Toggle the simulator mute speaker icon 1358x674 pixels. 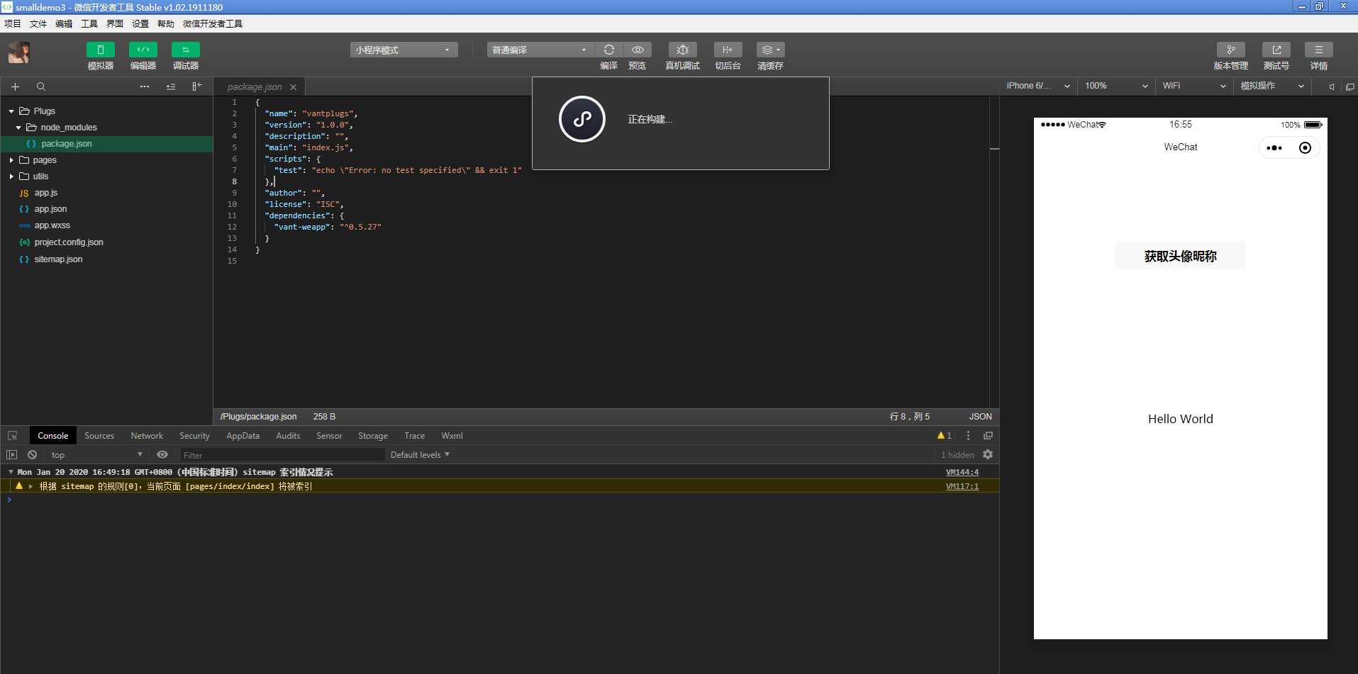click(1332, 86)
